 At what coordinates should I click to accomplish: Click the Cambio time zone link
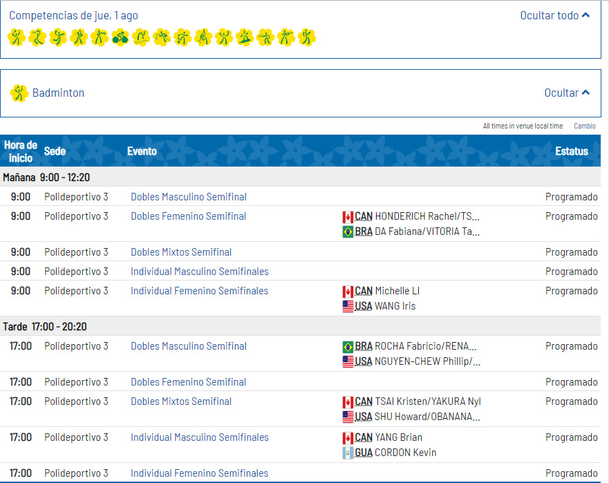[585, 126]
